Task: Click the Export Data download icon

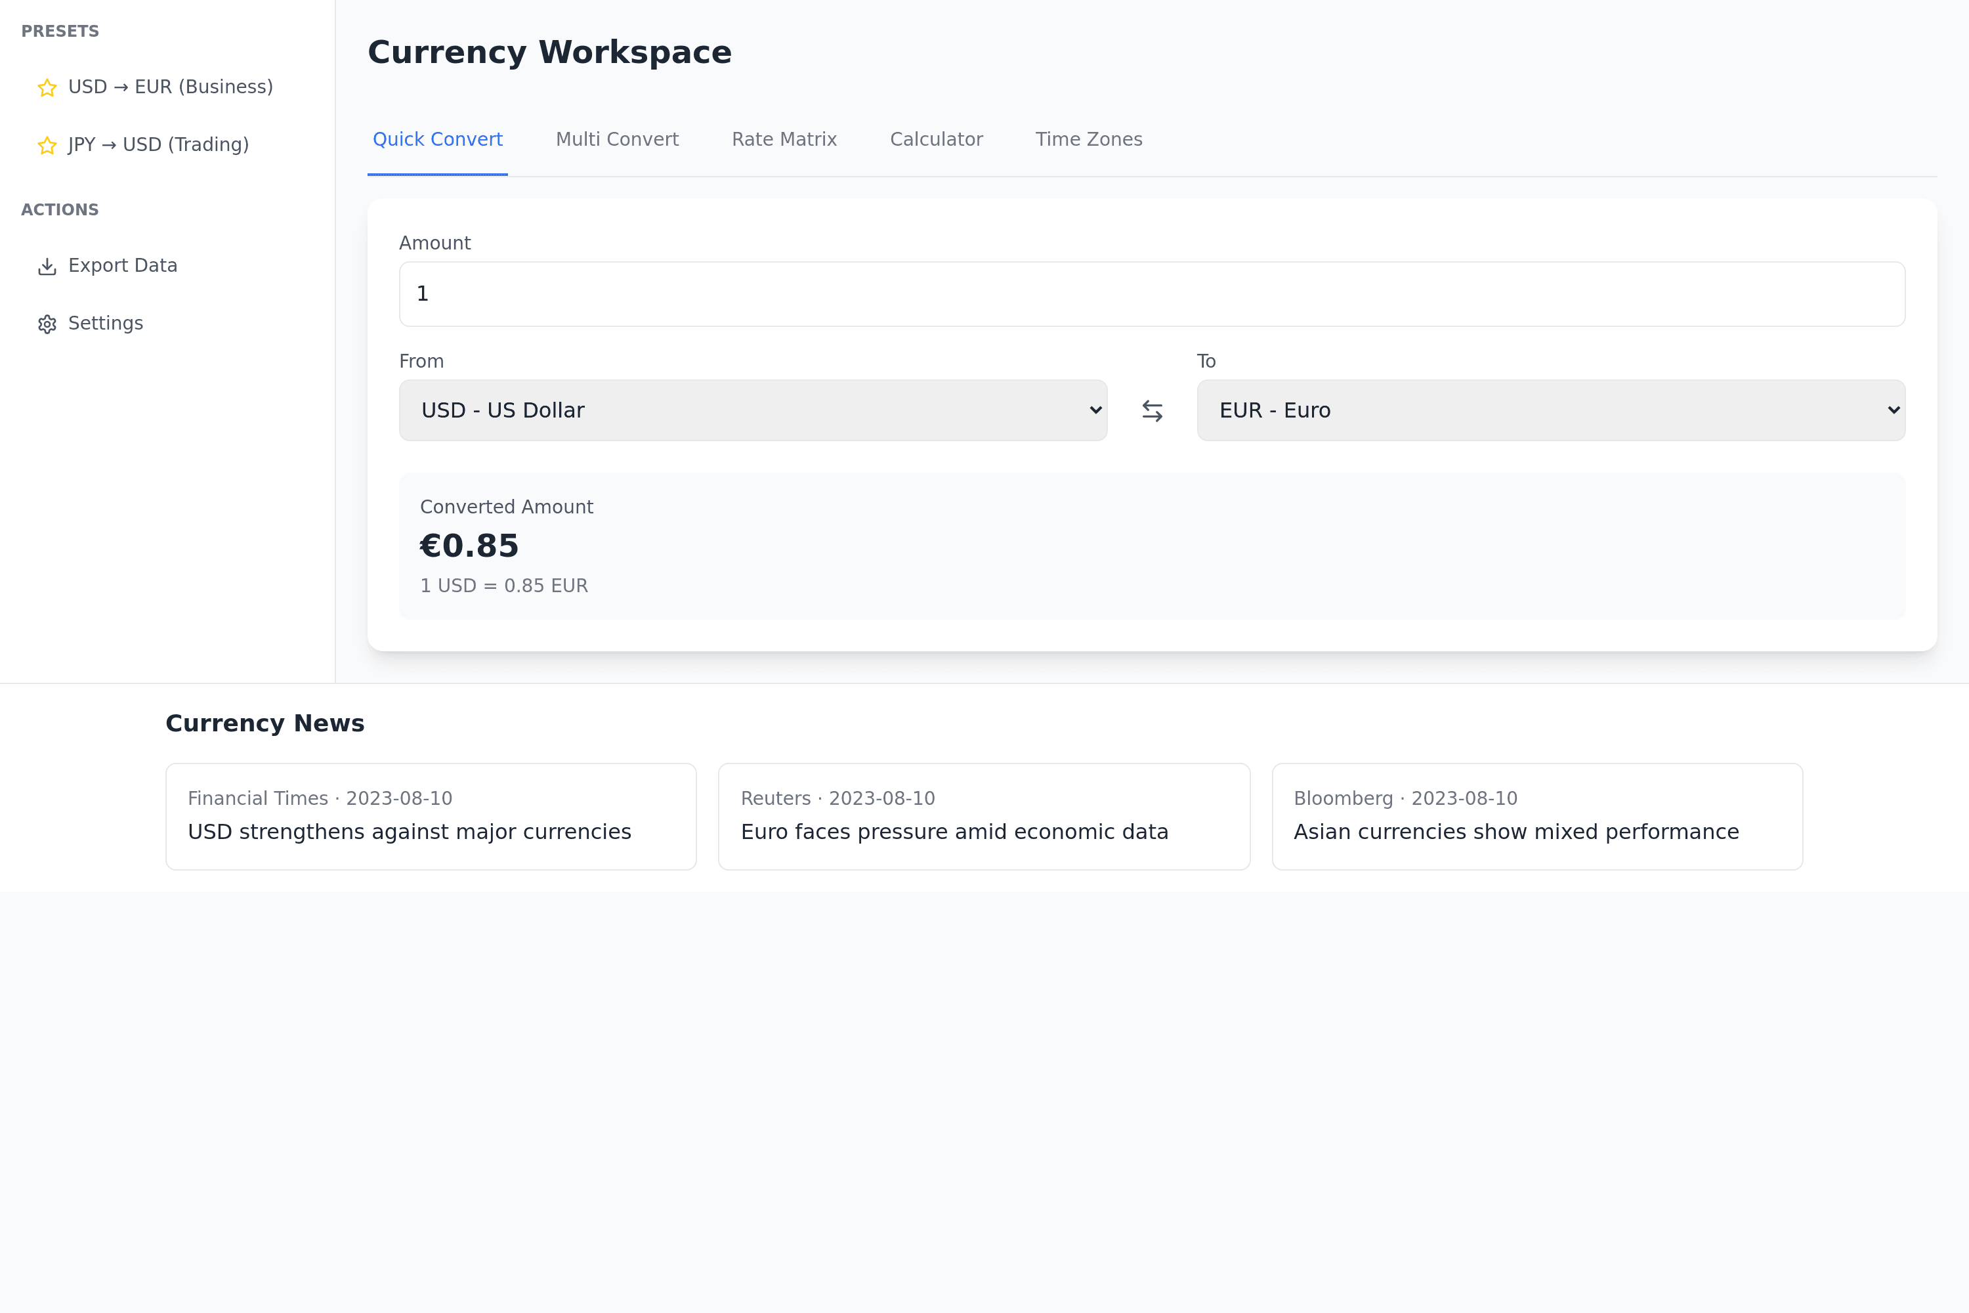Action: [x=47, y=267]
